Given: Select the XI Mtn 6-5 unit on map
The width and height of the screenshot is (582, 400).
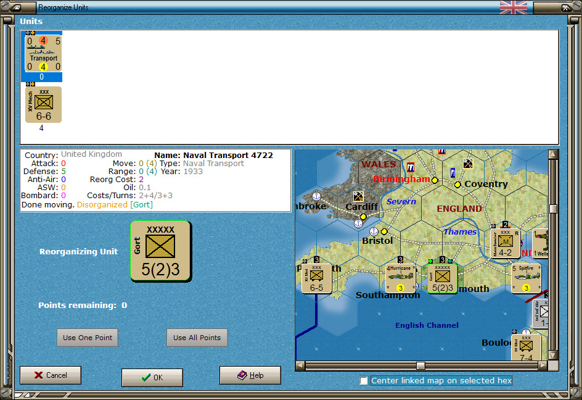Looking at the screenshot, I should (317, 279).
